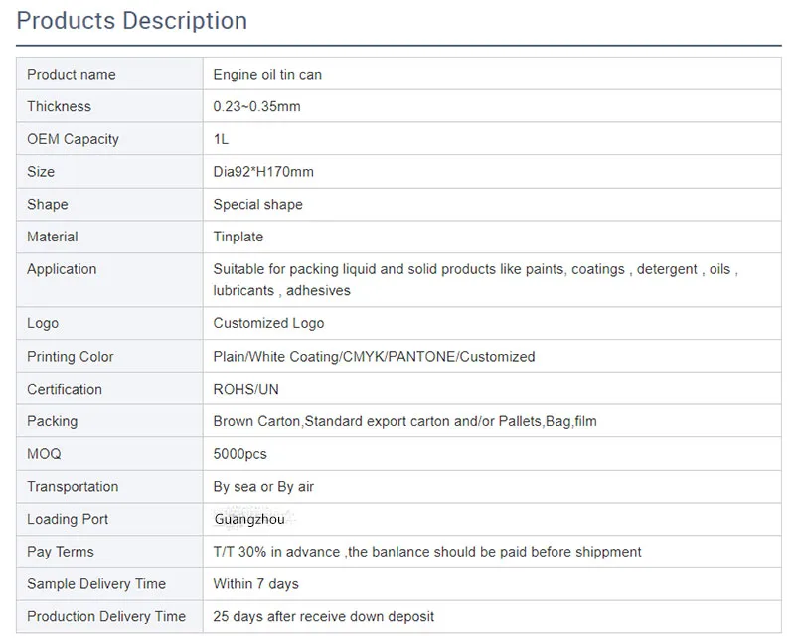Image resolution: width=795 pixels, height=638 pixels.
Task: Select the Printing Color options text
Action: coord(374,357)
